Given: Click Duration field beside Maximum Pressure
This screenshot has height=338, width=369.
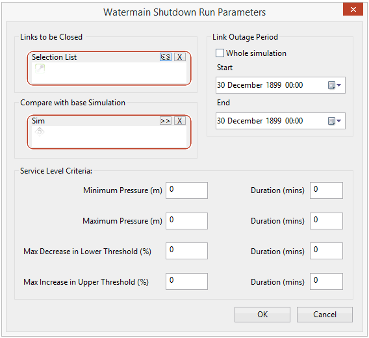Looking at the screenshot, I should [x=326, y=221].
